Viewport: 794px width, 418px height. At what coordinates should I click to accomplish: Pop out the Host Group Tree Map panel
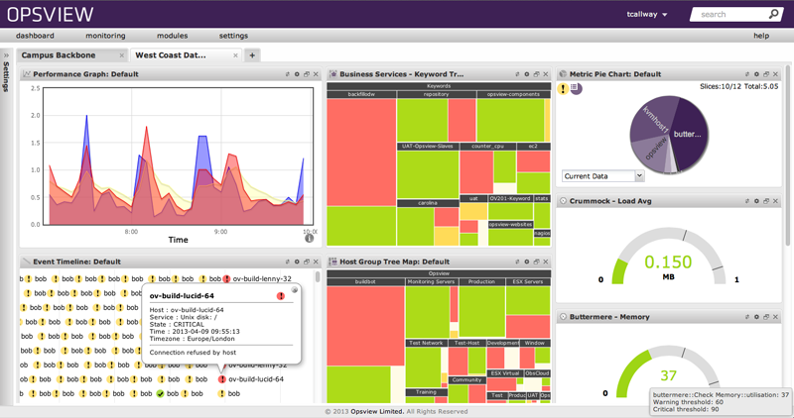click(x=536, y=261)
